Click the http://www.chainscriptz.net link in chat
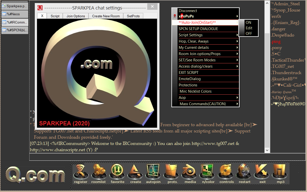The width and height of the screenshot is (307, 192). 57,150
